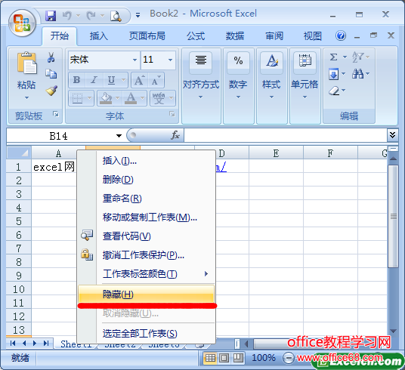Select the Format Painter brush
405x370 pixels.
coord(51,91)
